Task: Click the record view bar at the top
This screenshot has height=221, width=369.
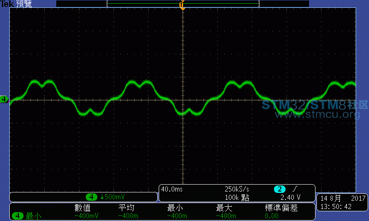Action: pos(183,4)
